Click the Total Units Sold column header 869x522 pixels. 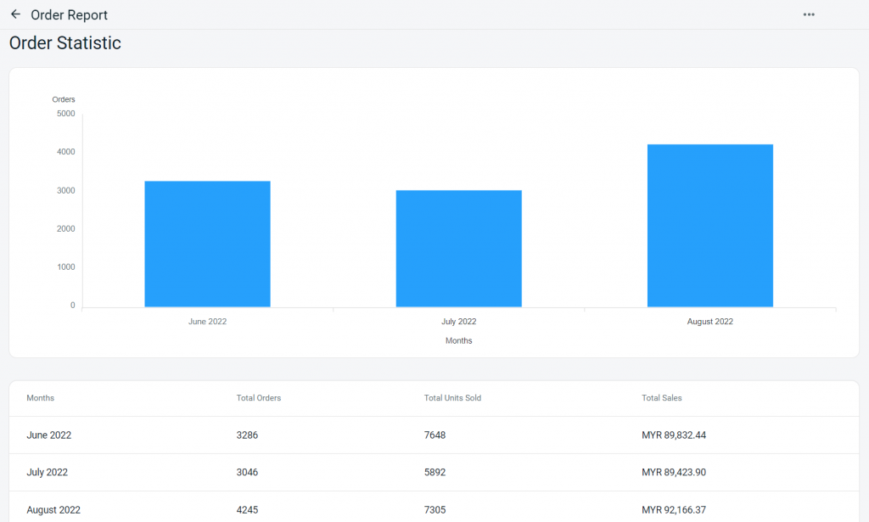452,397
